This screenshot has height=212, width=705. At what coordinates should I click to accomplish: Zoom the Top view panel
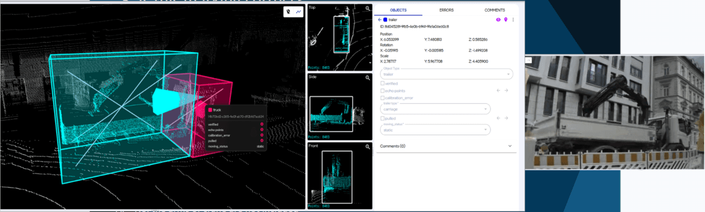click(368, 9)
